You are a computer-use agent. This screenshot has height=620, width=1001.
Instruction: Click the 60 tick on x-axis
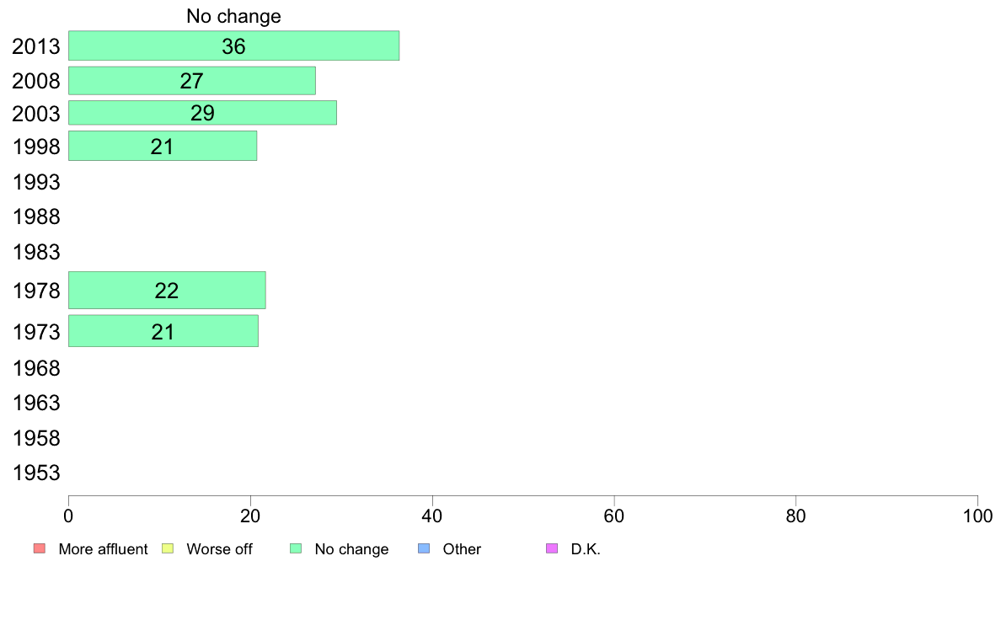pos(614,516)
